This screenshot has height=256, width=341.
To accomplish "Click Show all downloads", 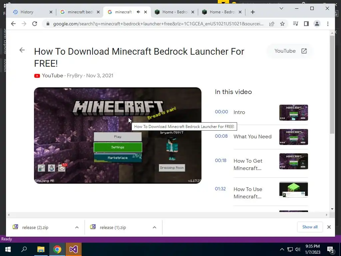I will click(310, 227).
